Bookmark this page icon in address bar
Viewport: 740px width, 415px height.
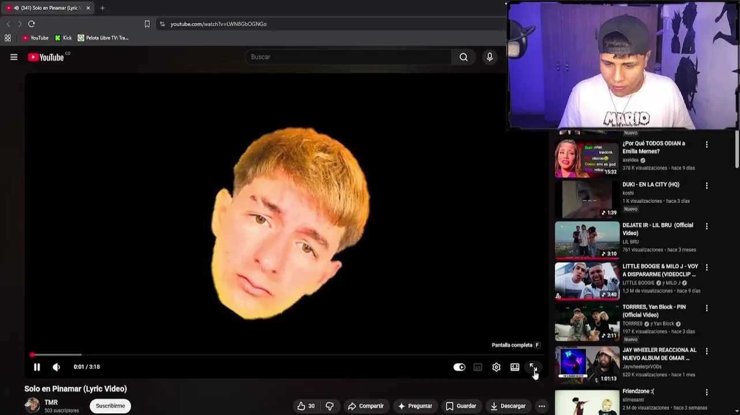(147, 24)
